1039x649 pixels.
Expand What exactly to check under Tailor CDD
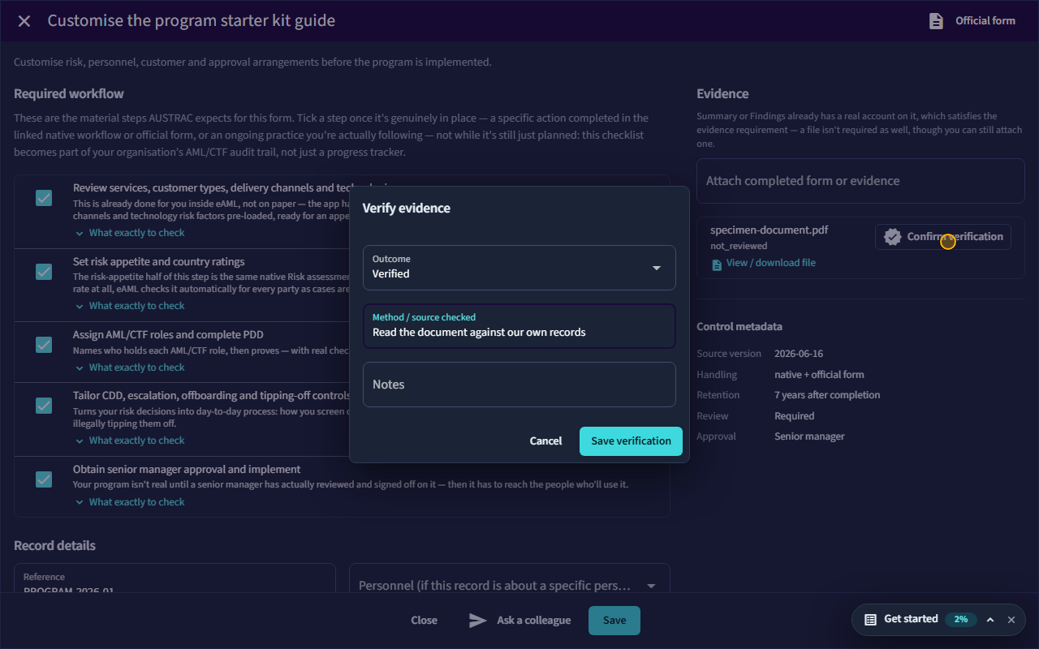click(x=130, y=441)
